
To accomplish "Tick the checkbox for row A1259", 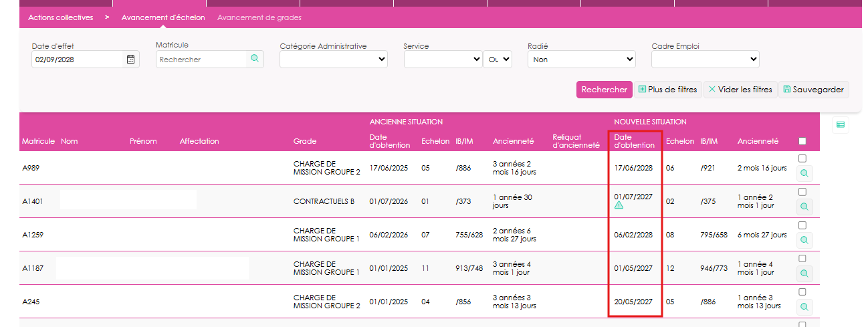I will click(802, 225).
